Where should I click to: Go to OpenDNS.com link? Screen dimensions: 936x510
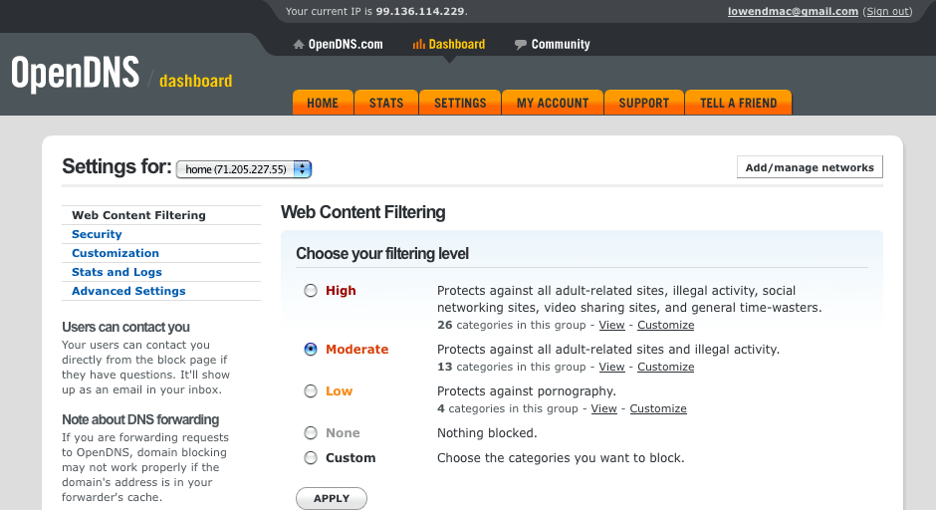coord(346,44)
